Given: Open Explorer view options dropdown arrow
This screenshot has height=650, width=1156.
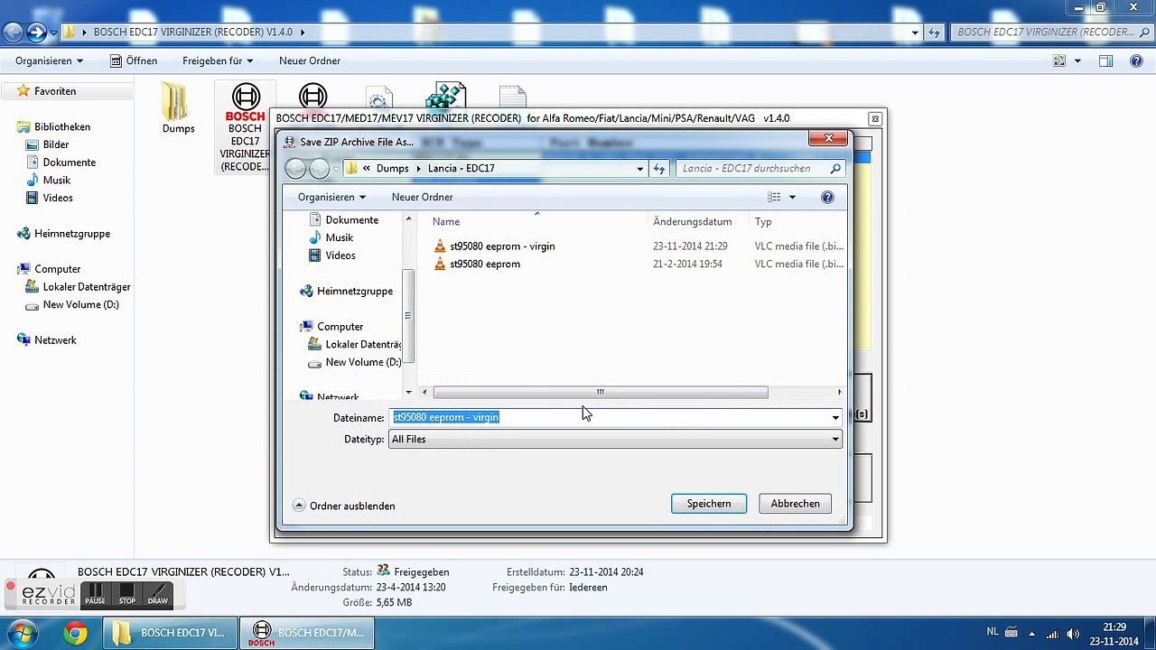Looking at the screenshot, I should tap(1078, 61).
